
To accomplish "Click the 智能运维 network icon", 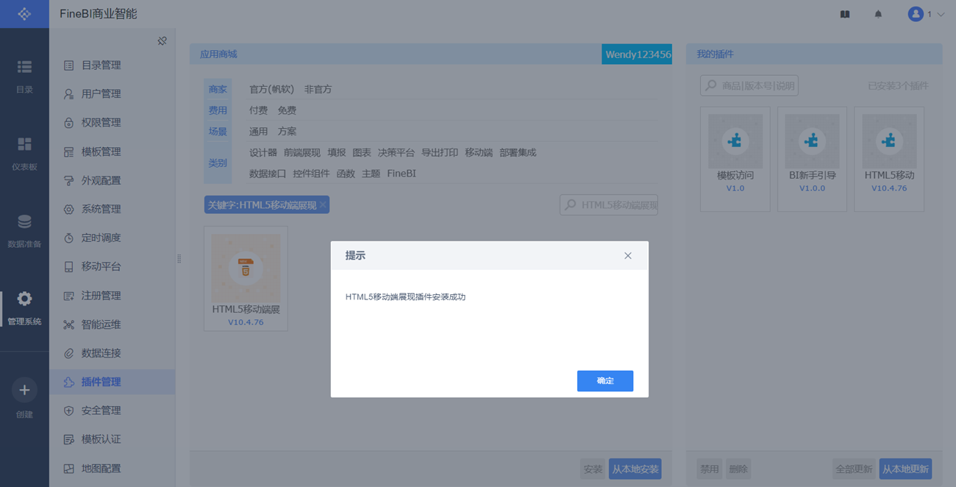I will click(x=68, y=324).
